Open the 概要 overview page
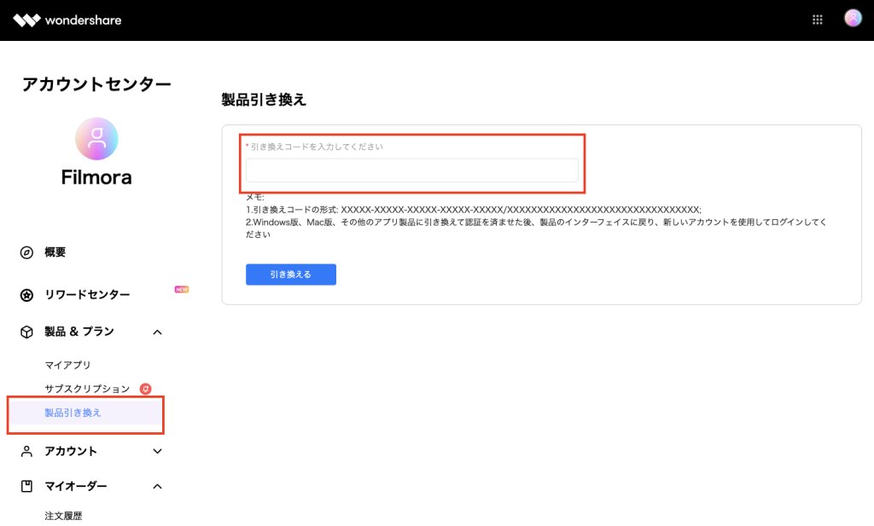 (x=55, y=252)
